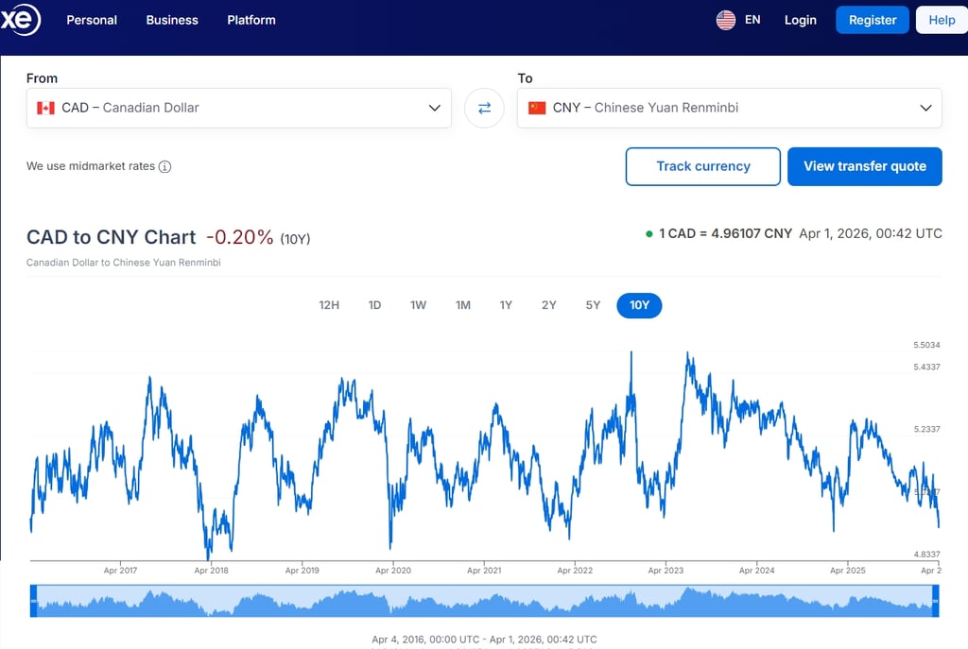The width and height of the screenshot is (968, 649).
Task: Select the 10Y chart range
Action: tap(639, 305)
